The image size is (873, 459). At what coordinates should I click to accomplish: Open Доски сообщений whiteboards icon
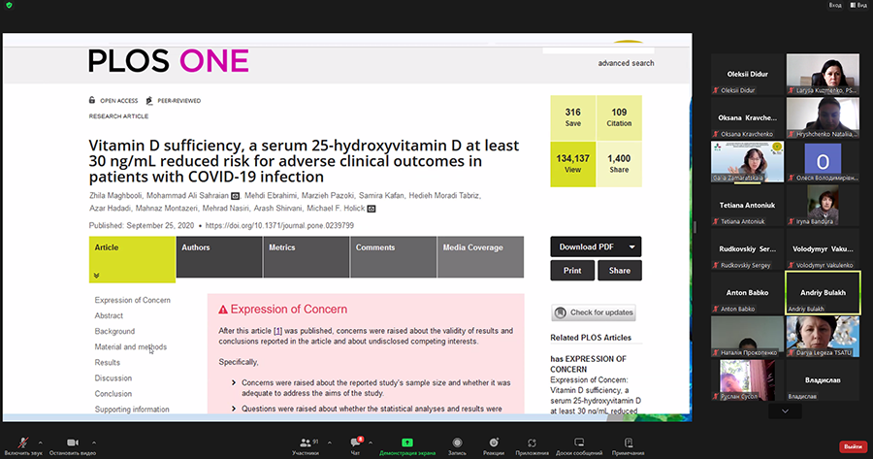[x=579, y=443]
